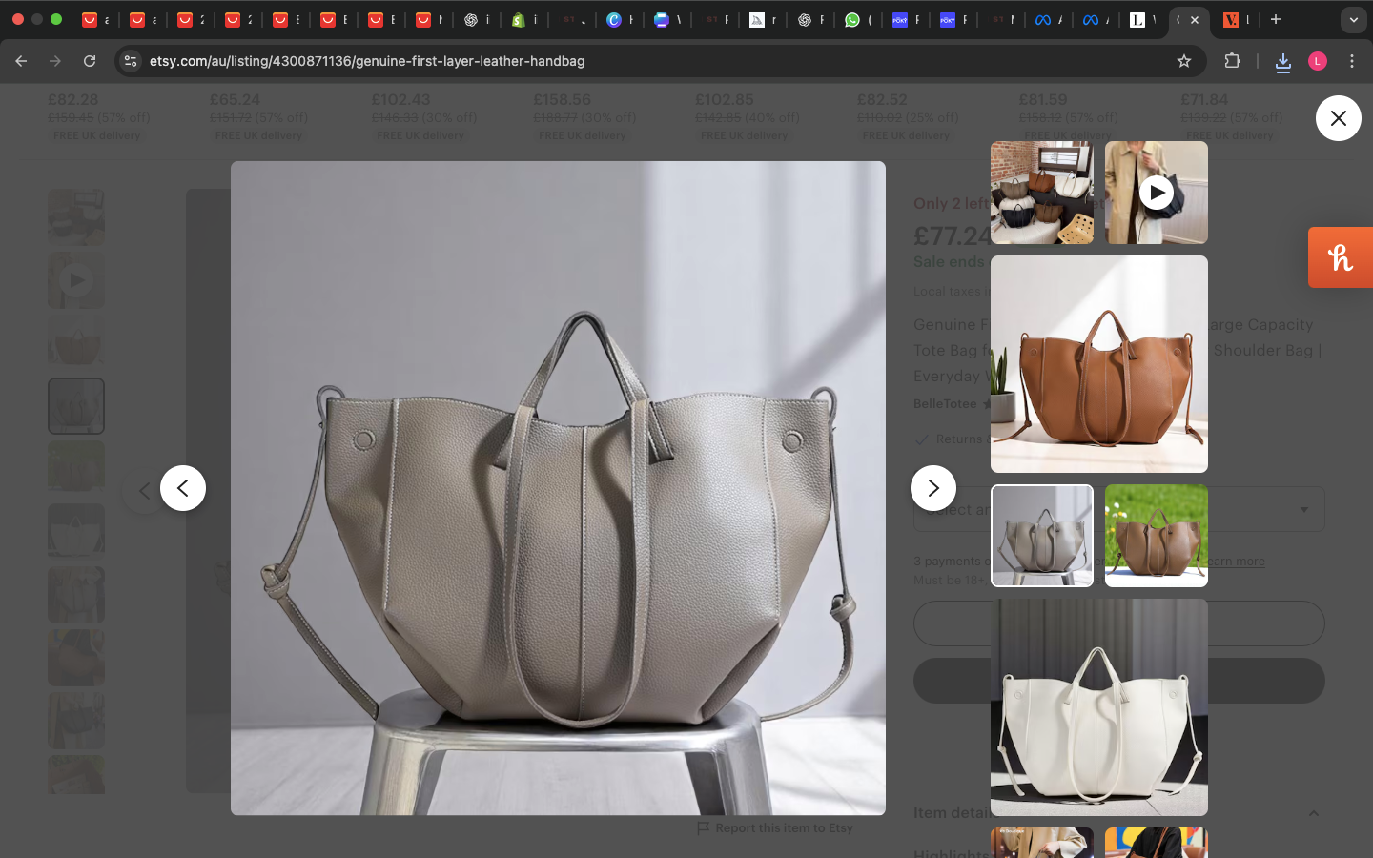The image size is (1373, 858).
Task: Select the thumbnail of multiple bags on sofa
Action: (x=1042, y=193)
